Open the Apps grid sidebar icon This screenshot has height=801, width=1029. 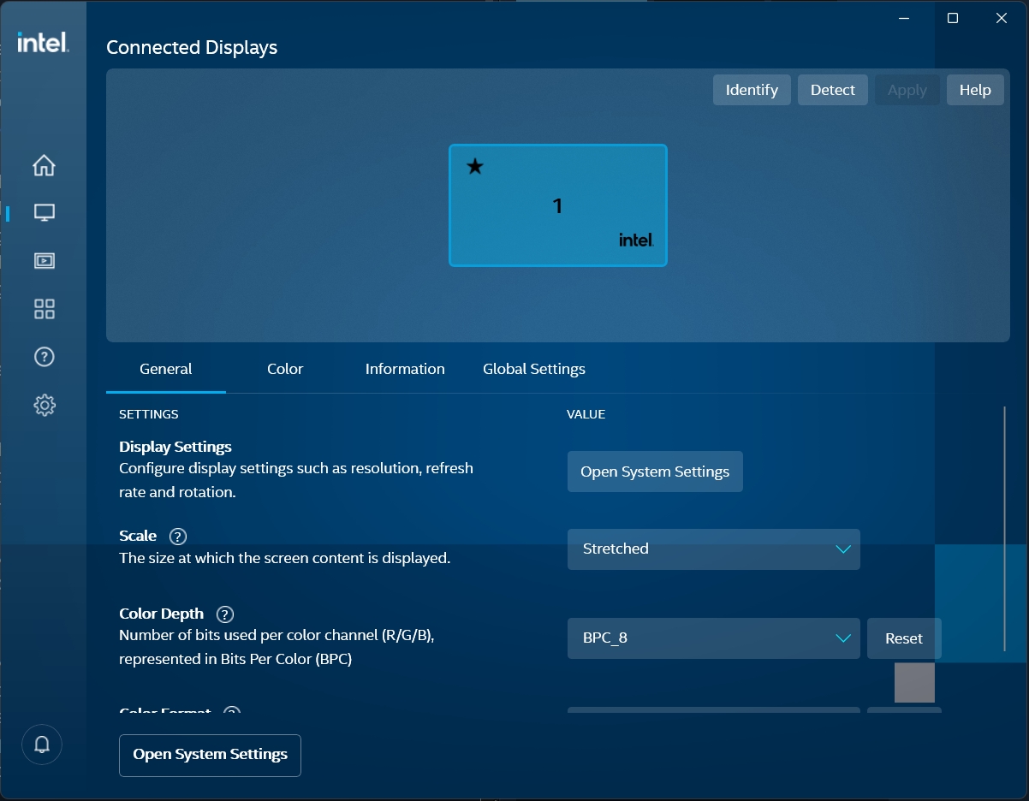(44, 309)
